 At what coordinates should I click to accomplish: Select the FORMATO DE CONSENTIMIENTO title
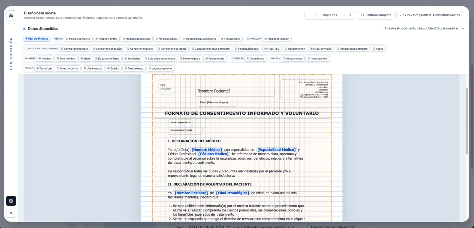coord(242,113)
